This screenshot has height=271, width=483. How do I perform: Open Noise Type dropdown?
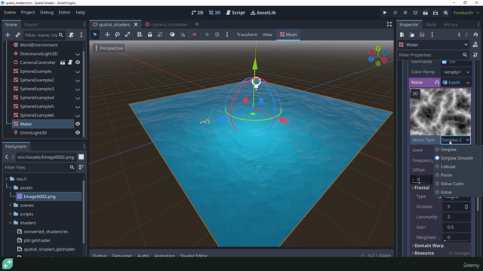(456, 140)
